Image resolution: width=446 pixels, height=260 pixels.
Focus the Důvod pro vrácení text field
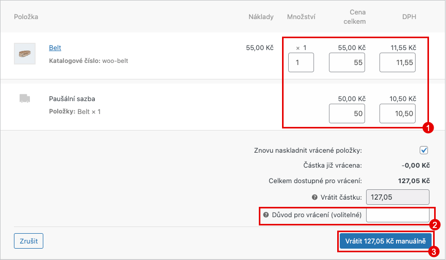[x=397, y=215]
